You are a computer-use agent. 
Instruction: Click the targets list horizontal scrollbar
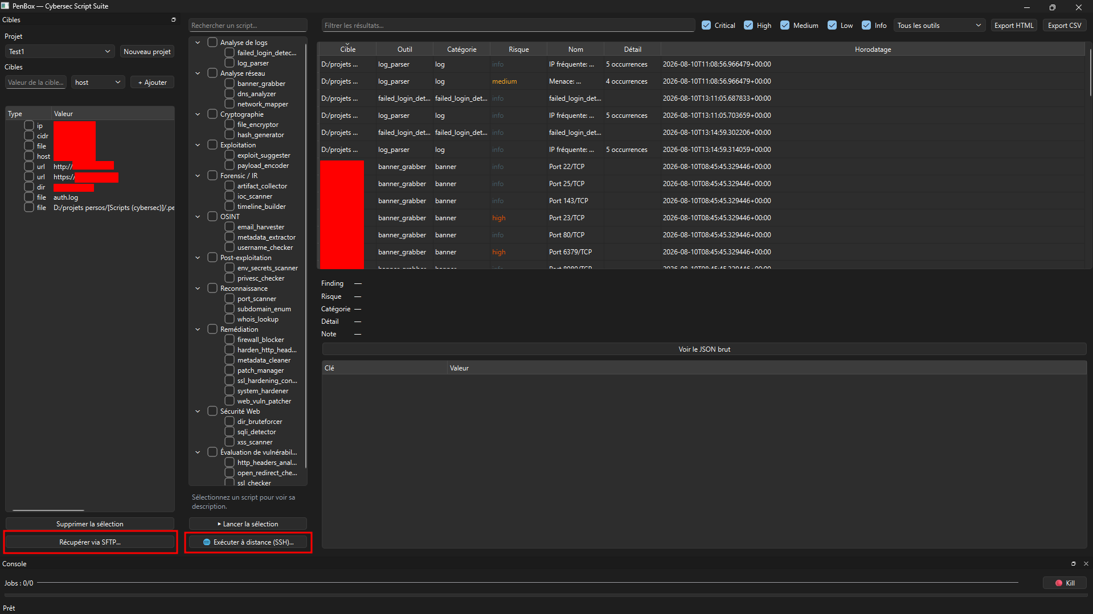pos(48,510)
